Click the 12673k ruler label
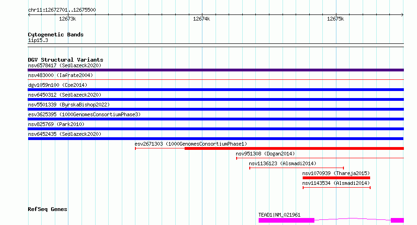The width and height of the screenshot is (417, 225). [67, 19]
